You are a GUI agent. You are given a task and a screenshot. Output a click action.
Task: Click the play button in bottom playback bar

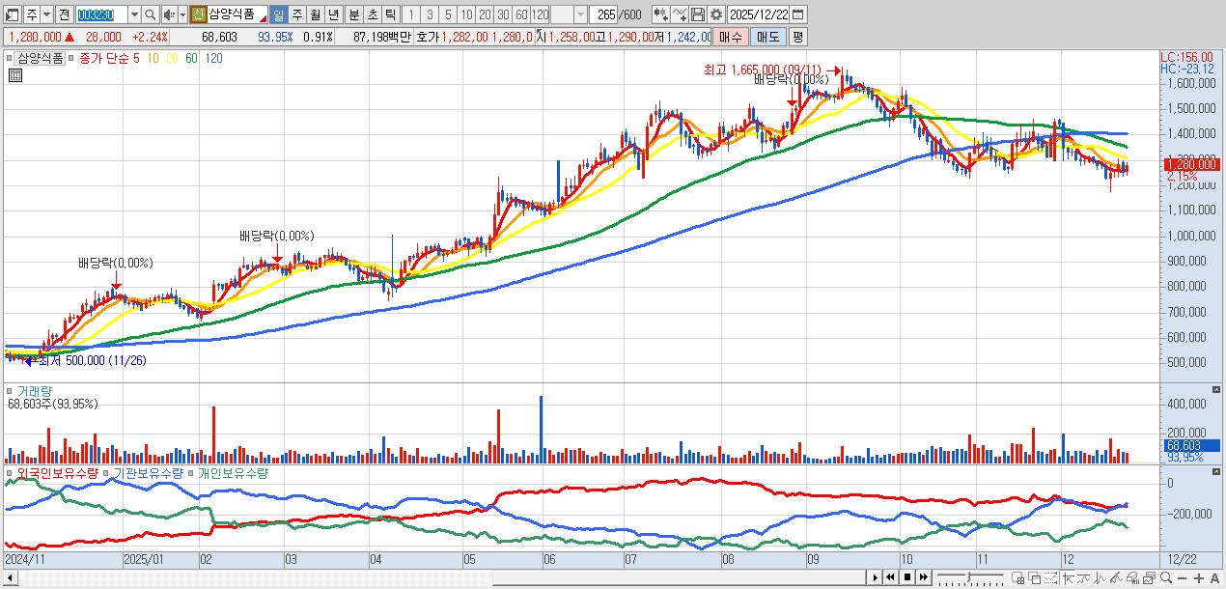876,577
